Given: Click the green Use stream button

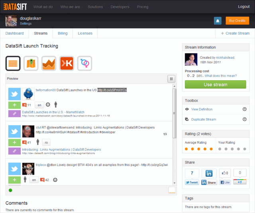Looking at the screenshot, I should (216, 85).
